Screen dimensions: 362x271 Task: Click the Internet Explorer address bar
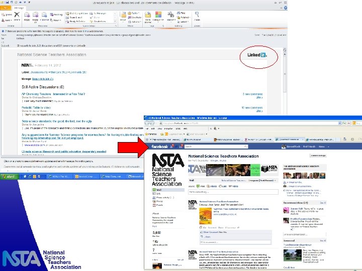pyautogui.click(x=249, y=123)
